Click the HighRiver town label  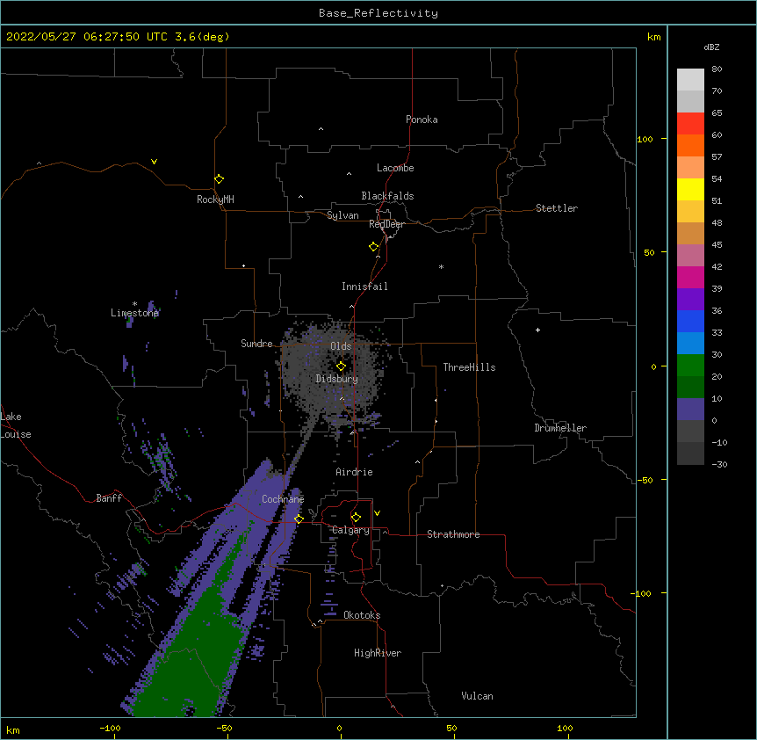tap(378, 653)
